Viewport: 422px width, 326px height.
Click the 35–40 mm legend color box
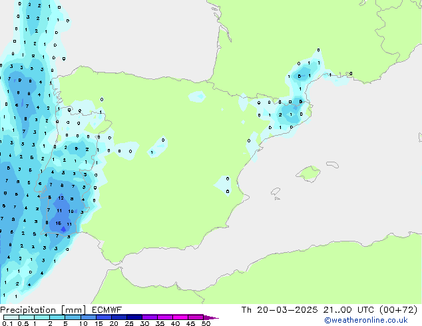[164, 317]
